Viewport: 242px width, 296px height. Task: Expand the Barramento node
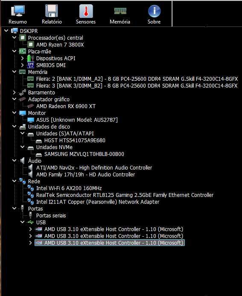click(15, 93)
